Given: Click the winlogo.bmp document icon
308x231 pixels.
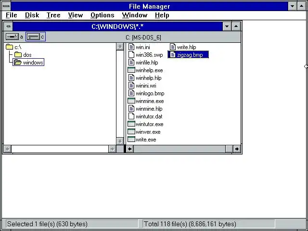Looking at the screenshot, I should [131, 93].
